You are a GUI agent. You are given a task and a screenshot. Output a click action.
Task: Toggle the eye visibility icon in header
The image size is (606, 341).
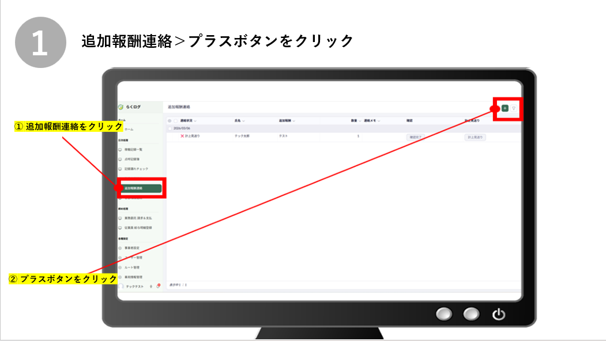(x=170, y=121)
